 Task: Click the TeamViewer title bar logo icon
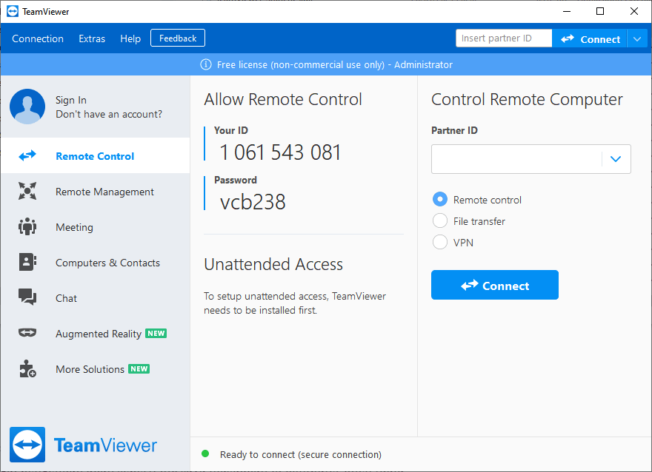13,11
